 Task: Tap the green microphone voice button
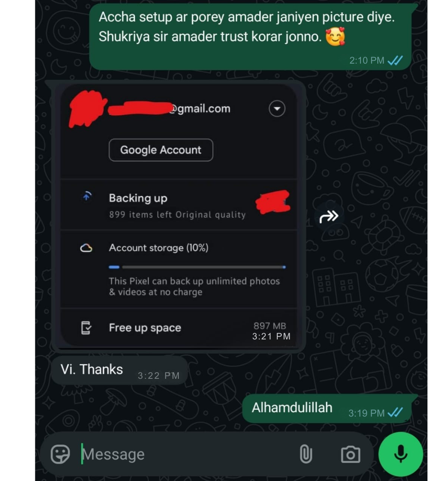tap(400, 454)
